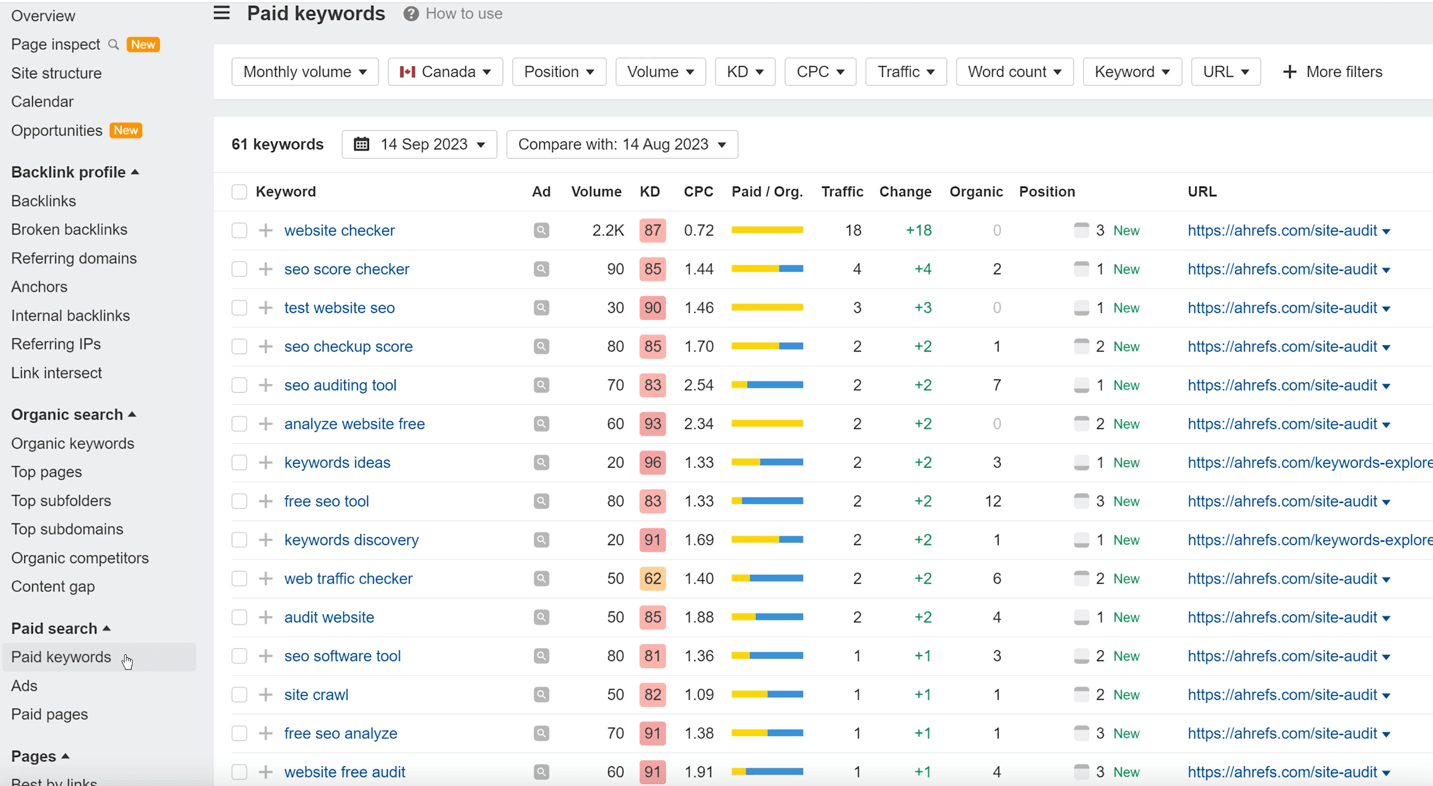
Task: Open the ad preview magnifier for free seo tool
Action: (x=540, y=501)
